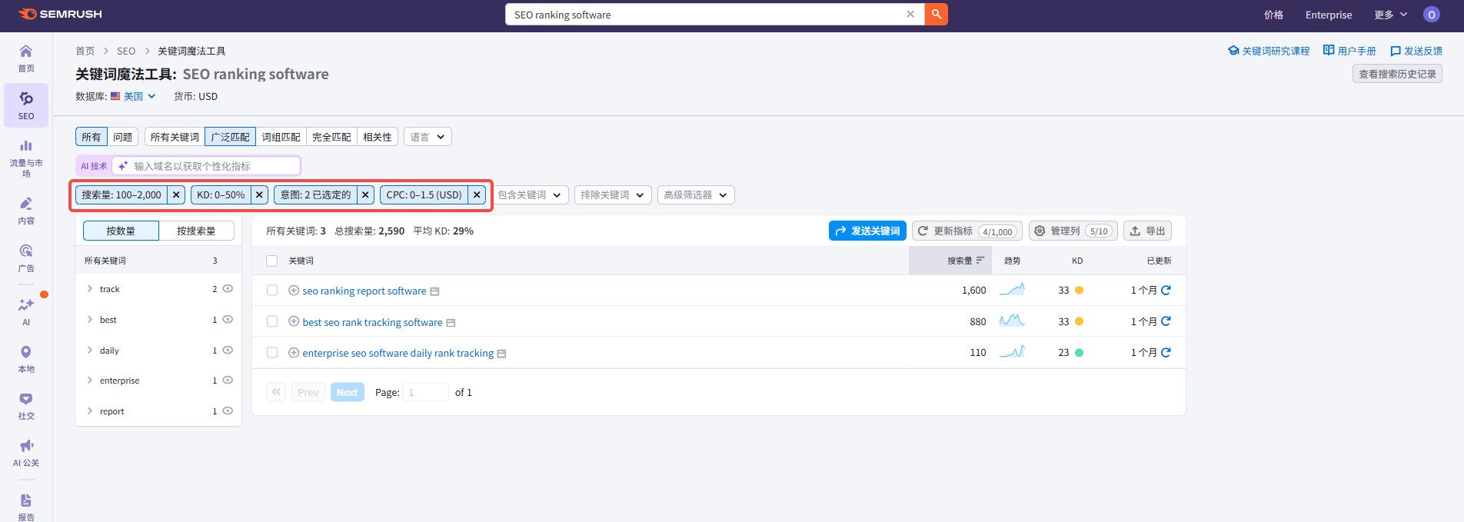This screenshot has width=1464, height=522.
Task: Refresh metrics for enterprise seo software daily rank tracking
Action: tap(1166, 352)
